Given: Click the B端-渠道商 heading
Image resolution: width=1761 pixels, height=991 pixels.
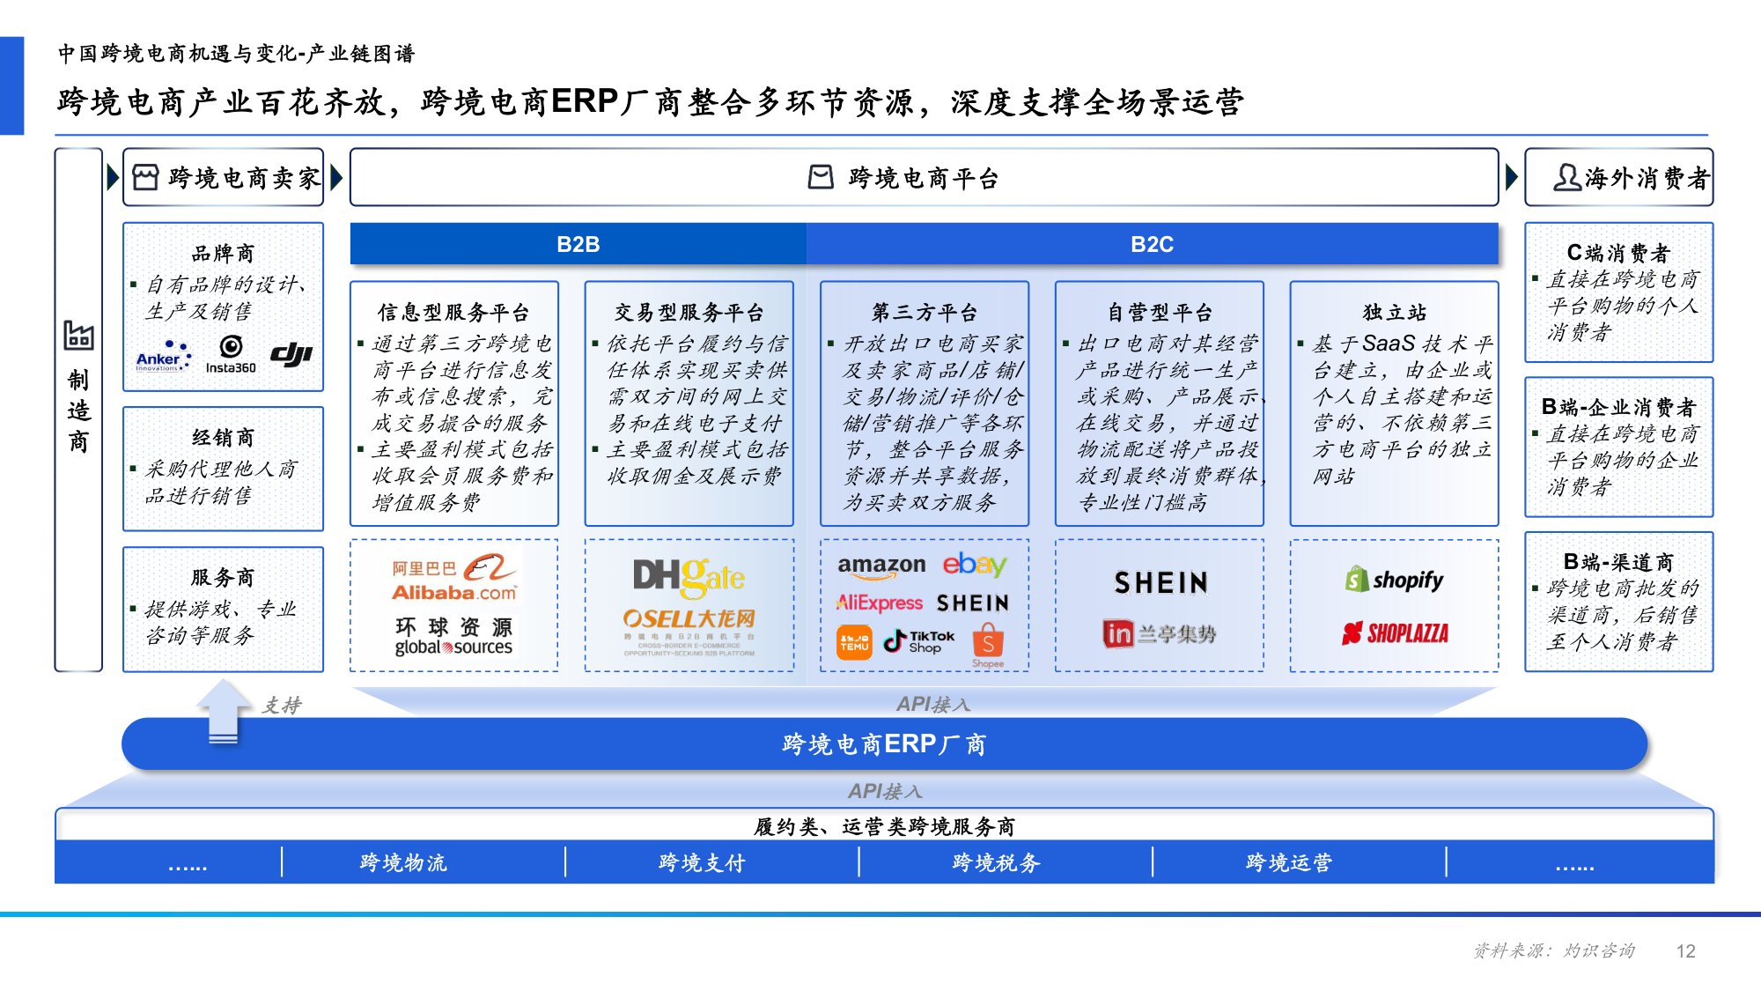Looking at the screenshot, I should (x=1618, y=562).
